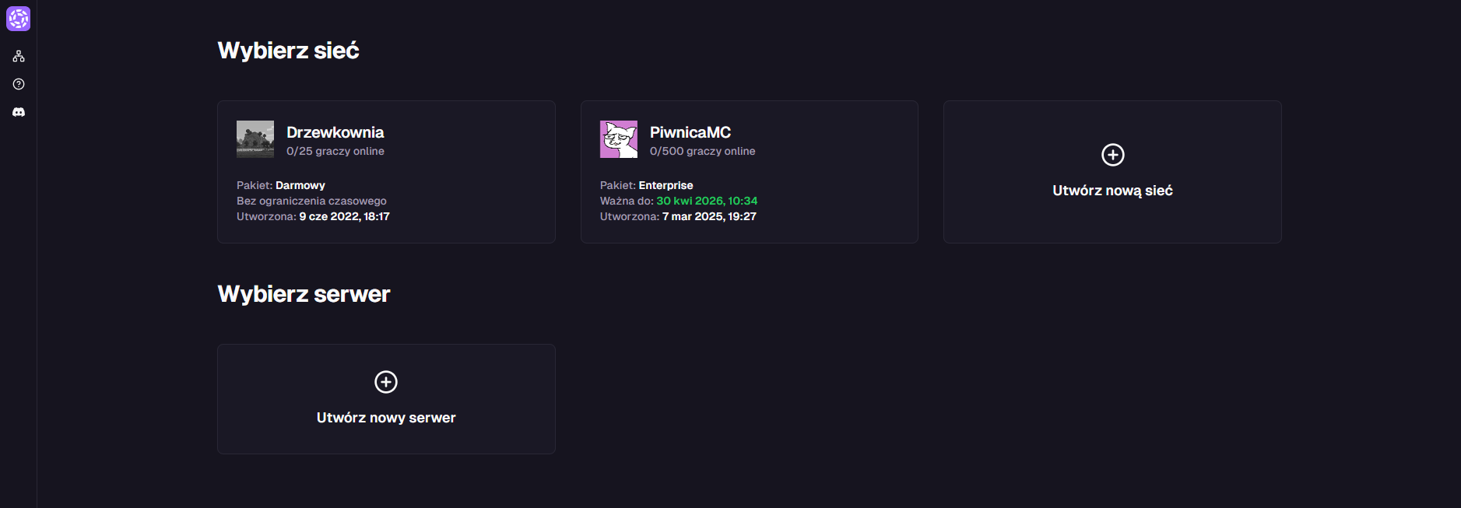The width and height of the screenshot is (1461, 508).
Task: Click the purple app logo icon
Action: click(19, 19)
